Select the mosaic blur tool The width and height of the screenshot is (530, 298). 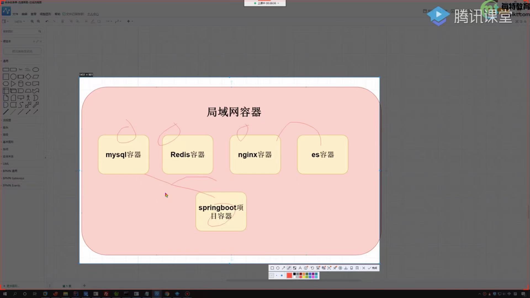click(295, 268)
